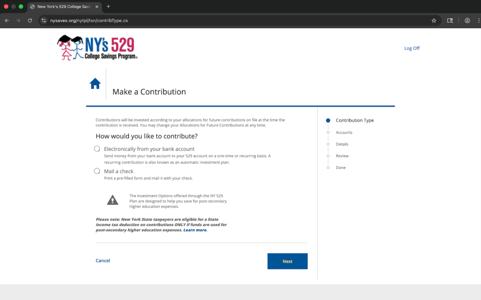Viewport: 481px width, 300px height.
Task: Click the Done step in progress list
Action: pyautogui.click(x=341, y=168)
